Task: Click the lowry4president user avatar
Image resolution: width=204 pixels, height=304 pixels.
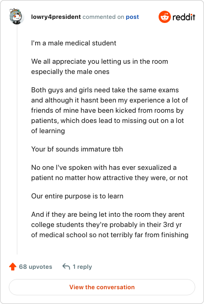Action: [16, 16]
